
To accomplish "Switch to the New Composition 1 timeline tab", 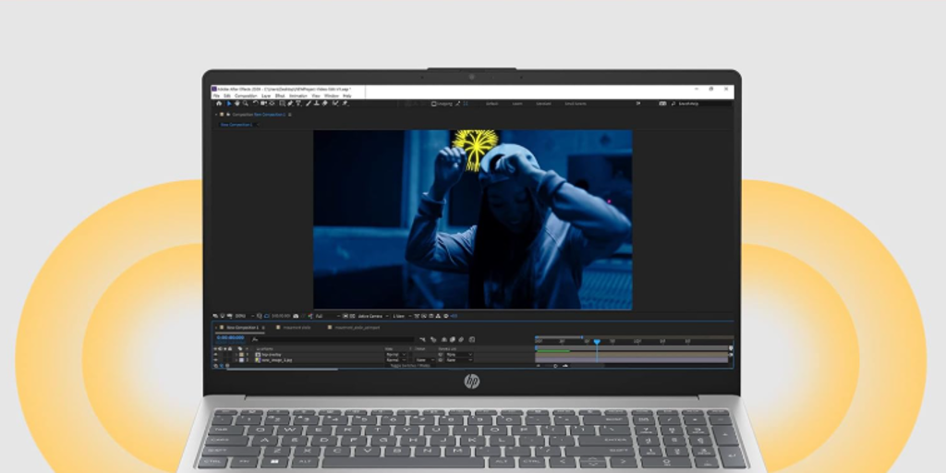I will tap(239, 327).
